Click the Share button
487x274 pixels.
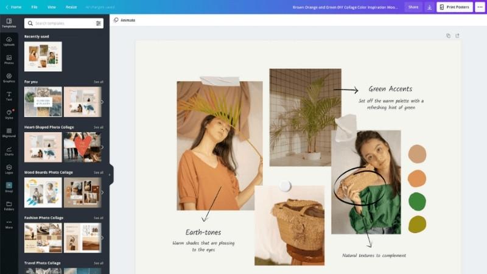413,7
